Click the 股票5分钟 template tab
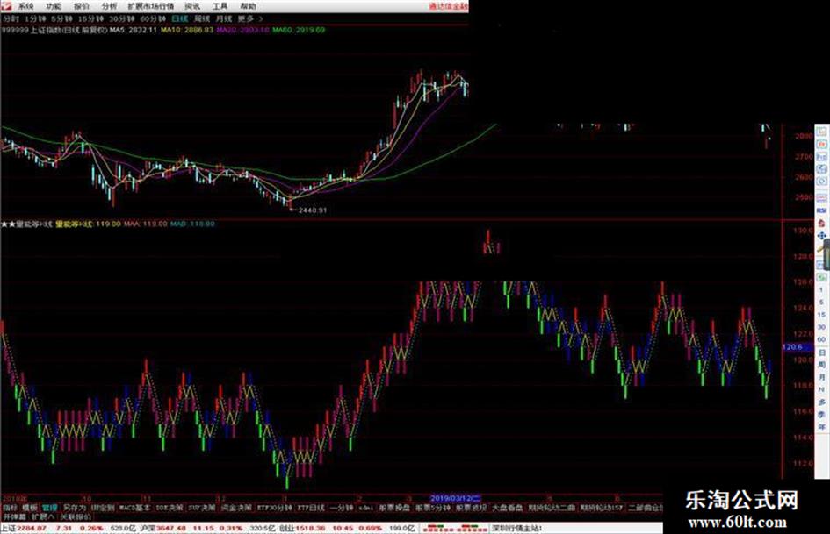This screenshot has height=534, width=830. click(x=432, y=508)
